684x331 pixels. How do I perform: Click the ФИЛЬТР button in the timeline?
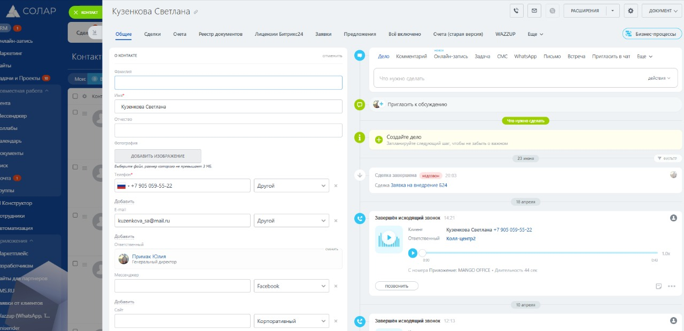668,158
